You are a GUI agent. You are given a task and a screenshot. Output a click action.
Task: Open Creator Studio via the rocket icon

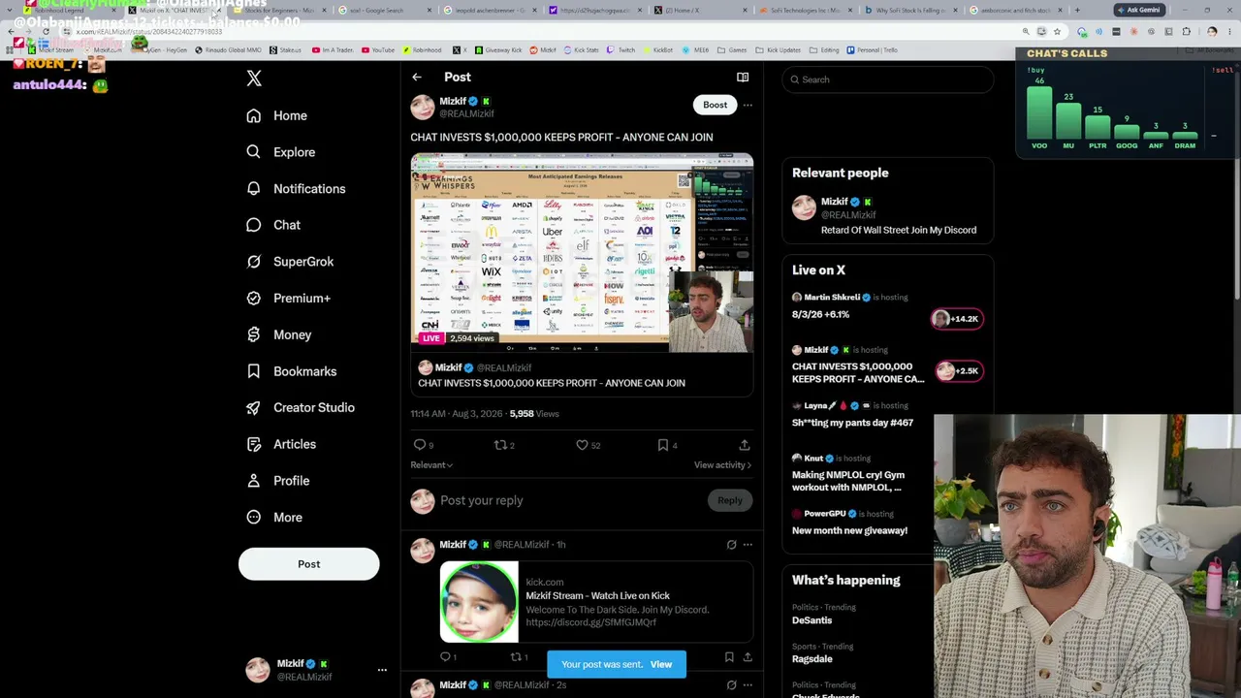point(254,408)
